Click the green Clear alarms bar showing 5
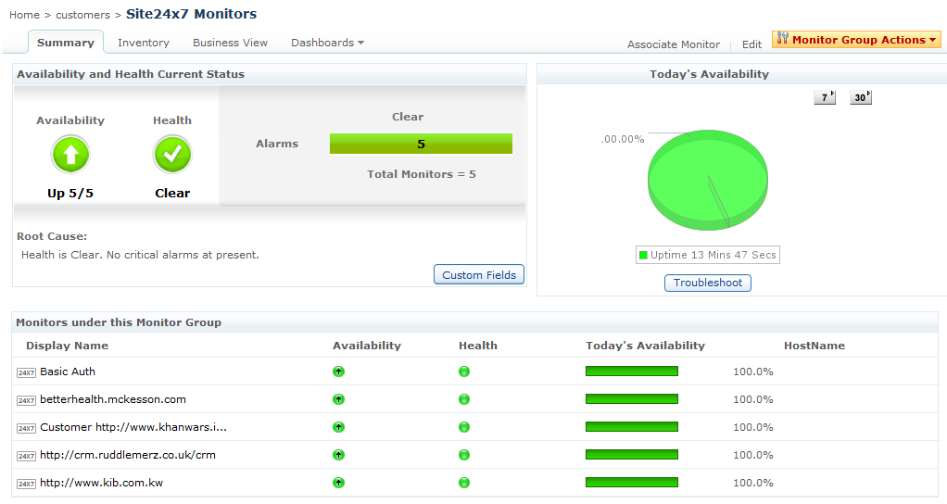Viewport: 947px width, 504px height. pyautogui.click(x=421, y=144)
